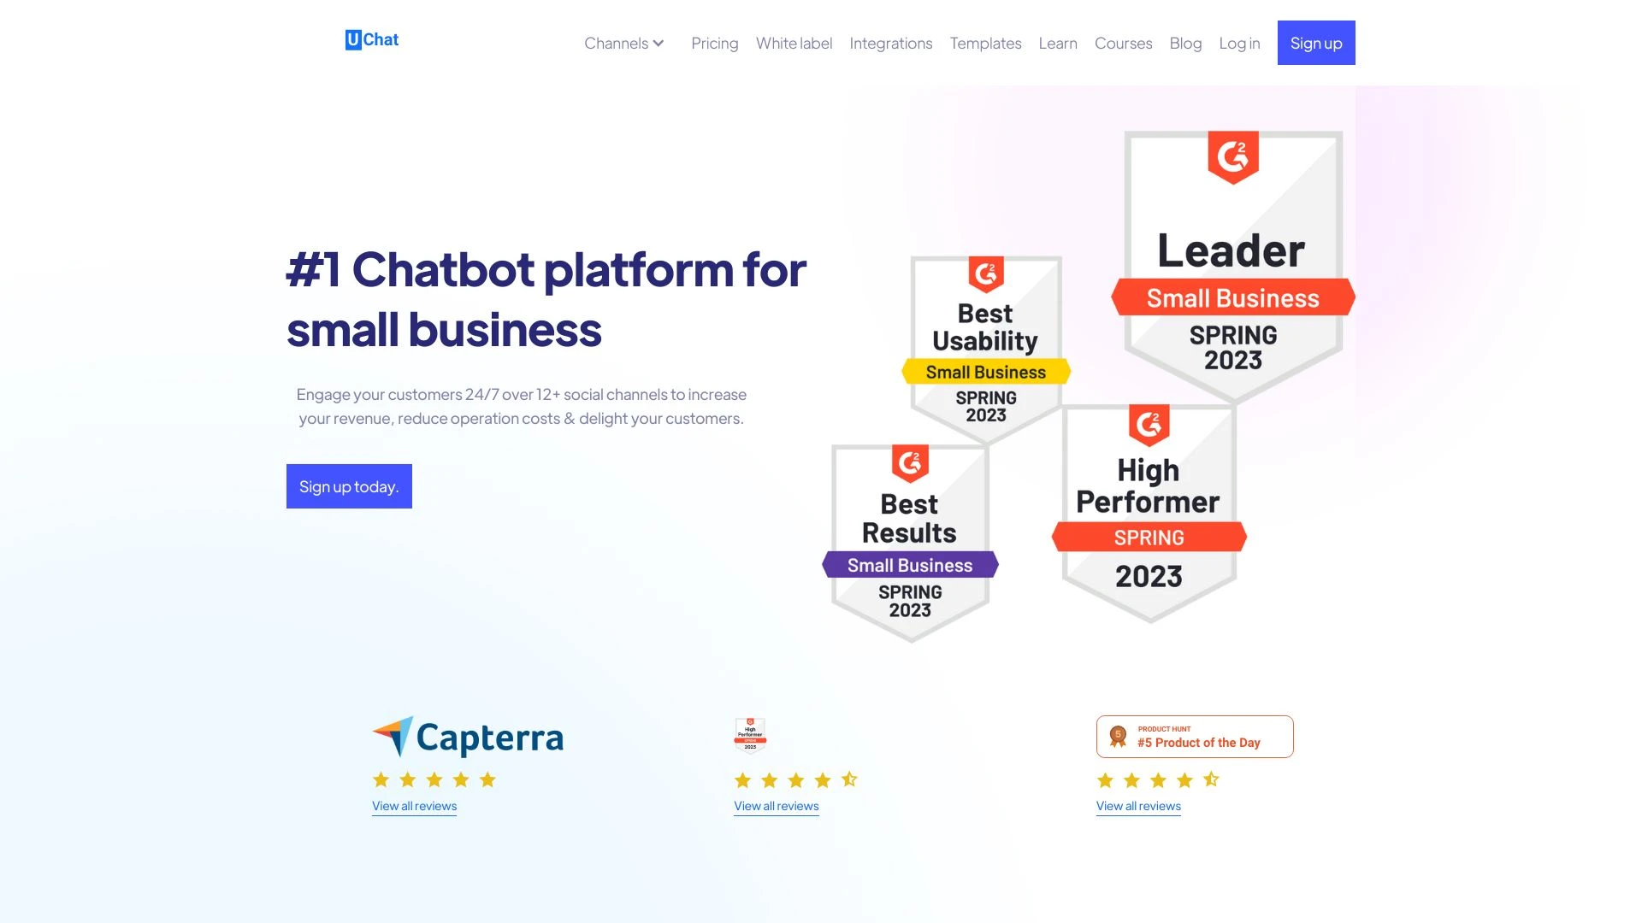Click the Product Hunt medal icon
The height and width of the screenshot is (923, 1642).
[1118, 736]
